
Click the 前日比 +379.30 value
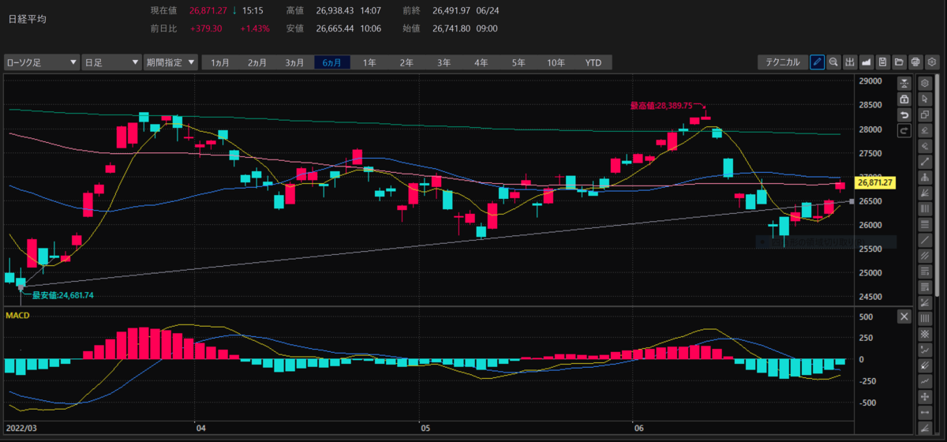coord(206,28)
